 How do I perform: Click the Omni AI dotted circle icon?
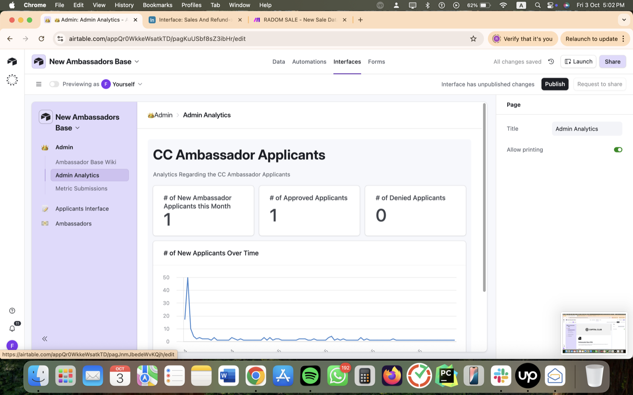[x=12, y=80]
